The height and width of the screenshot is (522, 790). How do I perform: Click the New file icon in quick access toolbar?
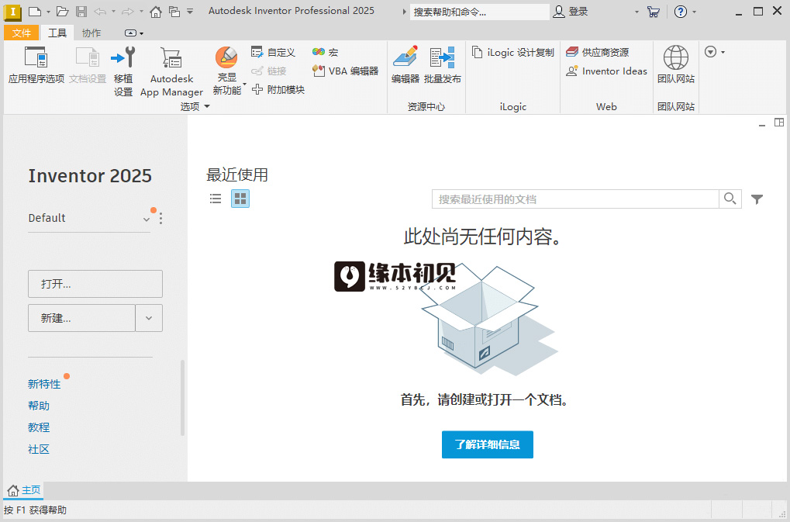pyautogui.click(x=35, y=11)
